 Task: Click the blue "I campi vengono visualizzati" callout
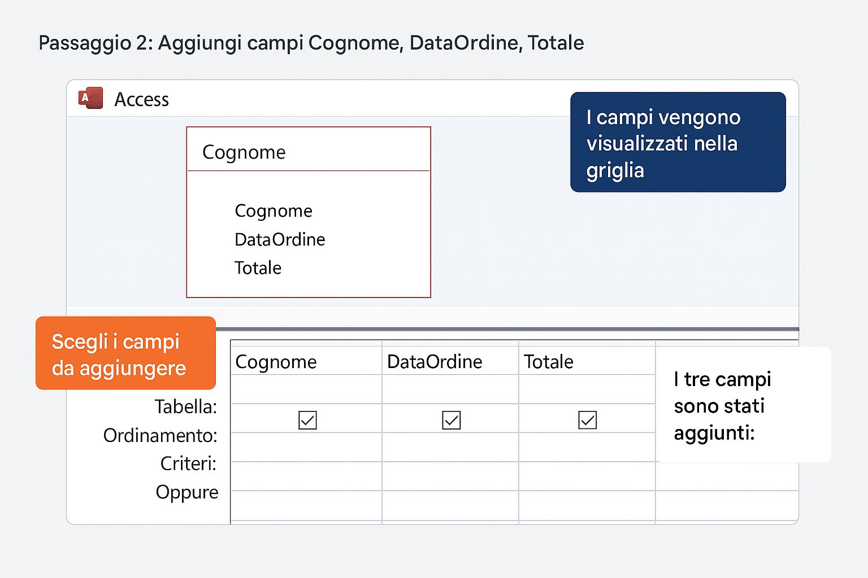678,142
